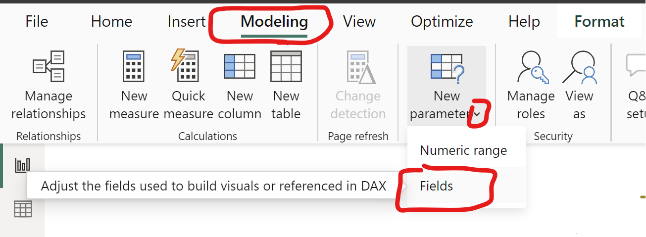Click the View as roles icon
This screenshot has height=237, width=646.
pos(579,67)
